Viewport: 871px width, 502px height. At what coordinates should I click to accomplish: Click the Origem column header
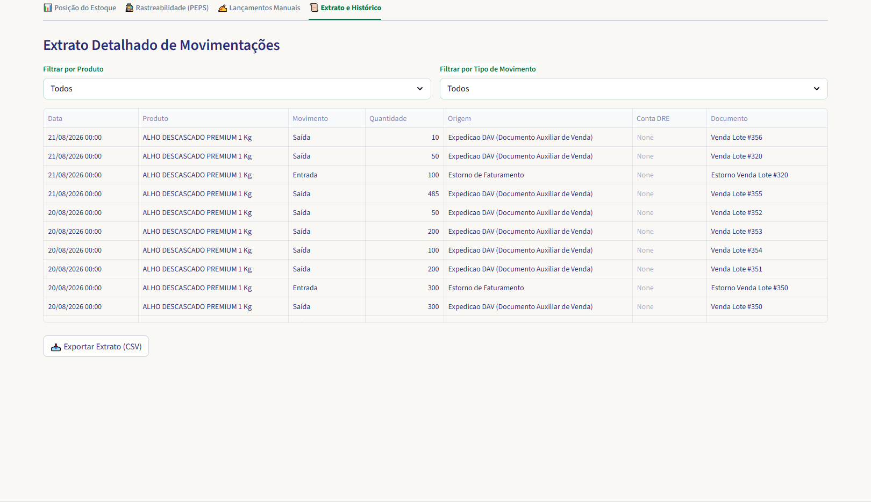tap(538, 118)
